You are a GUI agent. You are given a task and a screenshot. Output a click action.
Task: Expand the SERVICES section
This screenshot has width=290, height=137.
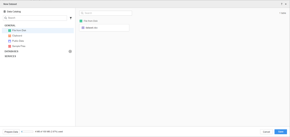tap(10, 56)
